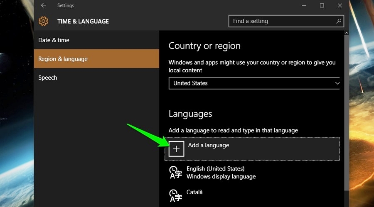Click the Add a language button

tap(252, 149)
